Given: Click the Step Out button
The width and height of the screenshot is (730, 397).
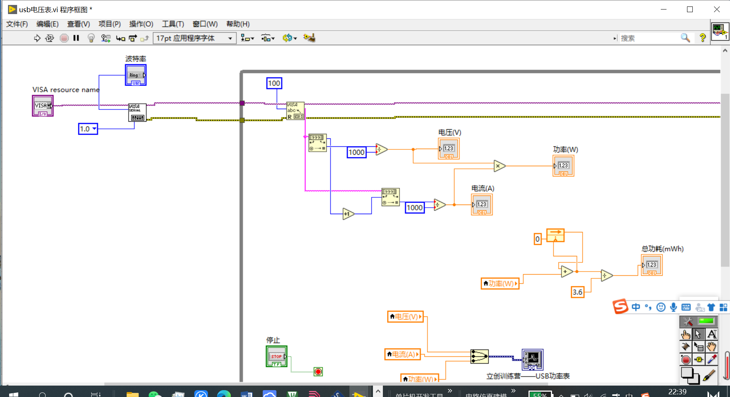Looking at the screenshot, I should click(144, 38).
